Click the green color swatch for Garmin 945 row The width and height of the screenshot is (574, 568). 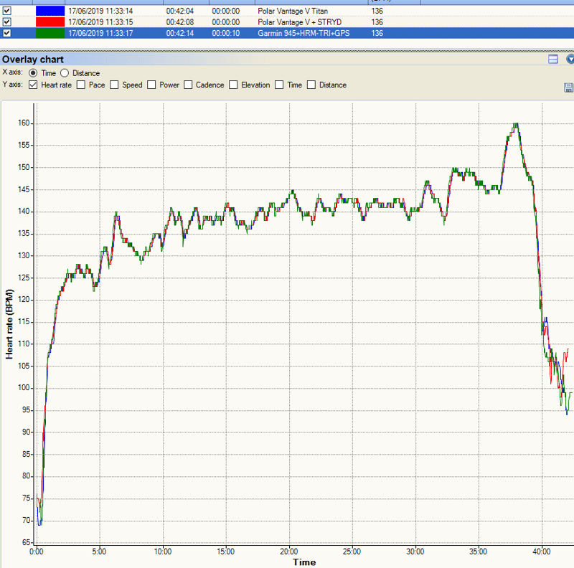[50, 33]
